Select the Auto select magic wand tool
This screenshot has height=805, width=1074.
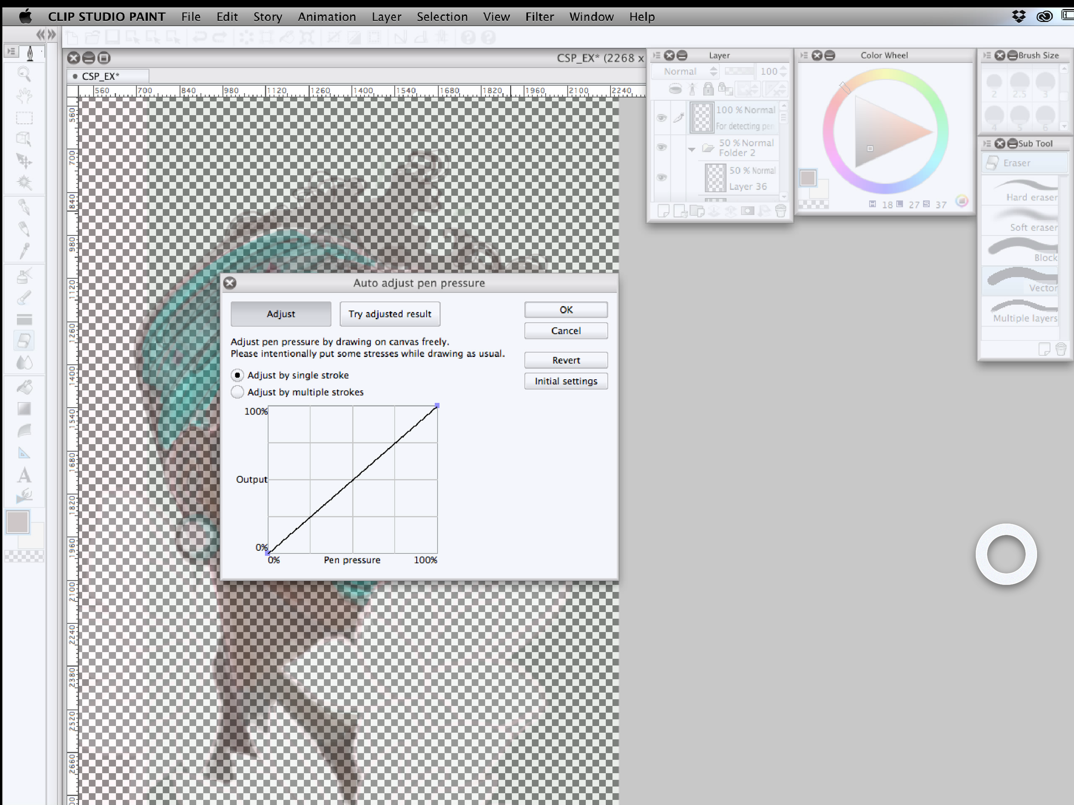point(24,183)
